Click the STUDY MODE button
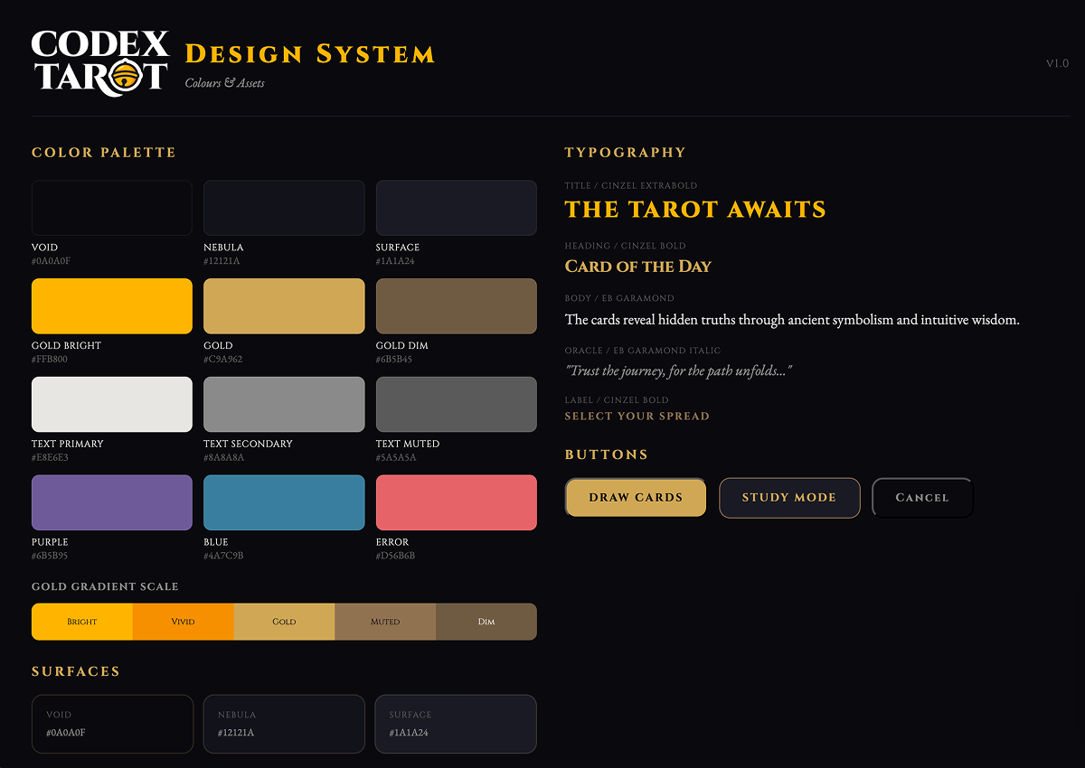This screenshot has width=1085, height=768. [x=788, y=497]
